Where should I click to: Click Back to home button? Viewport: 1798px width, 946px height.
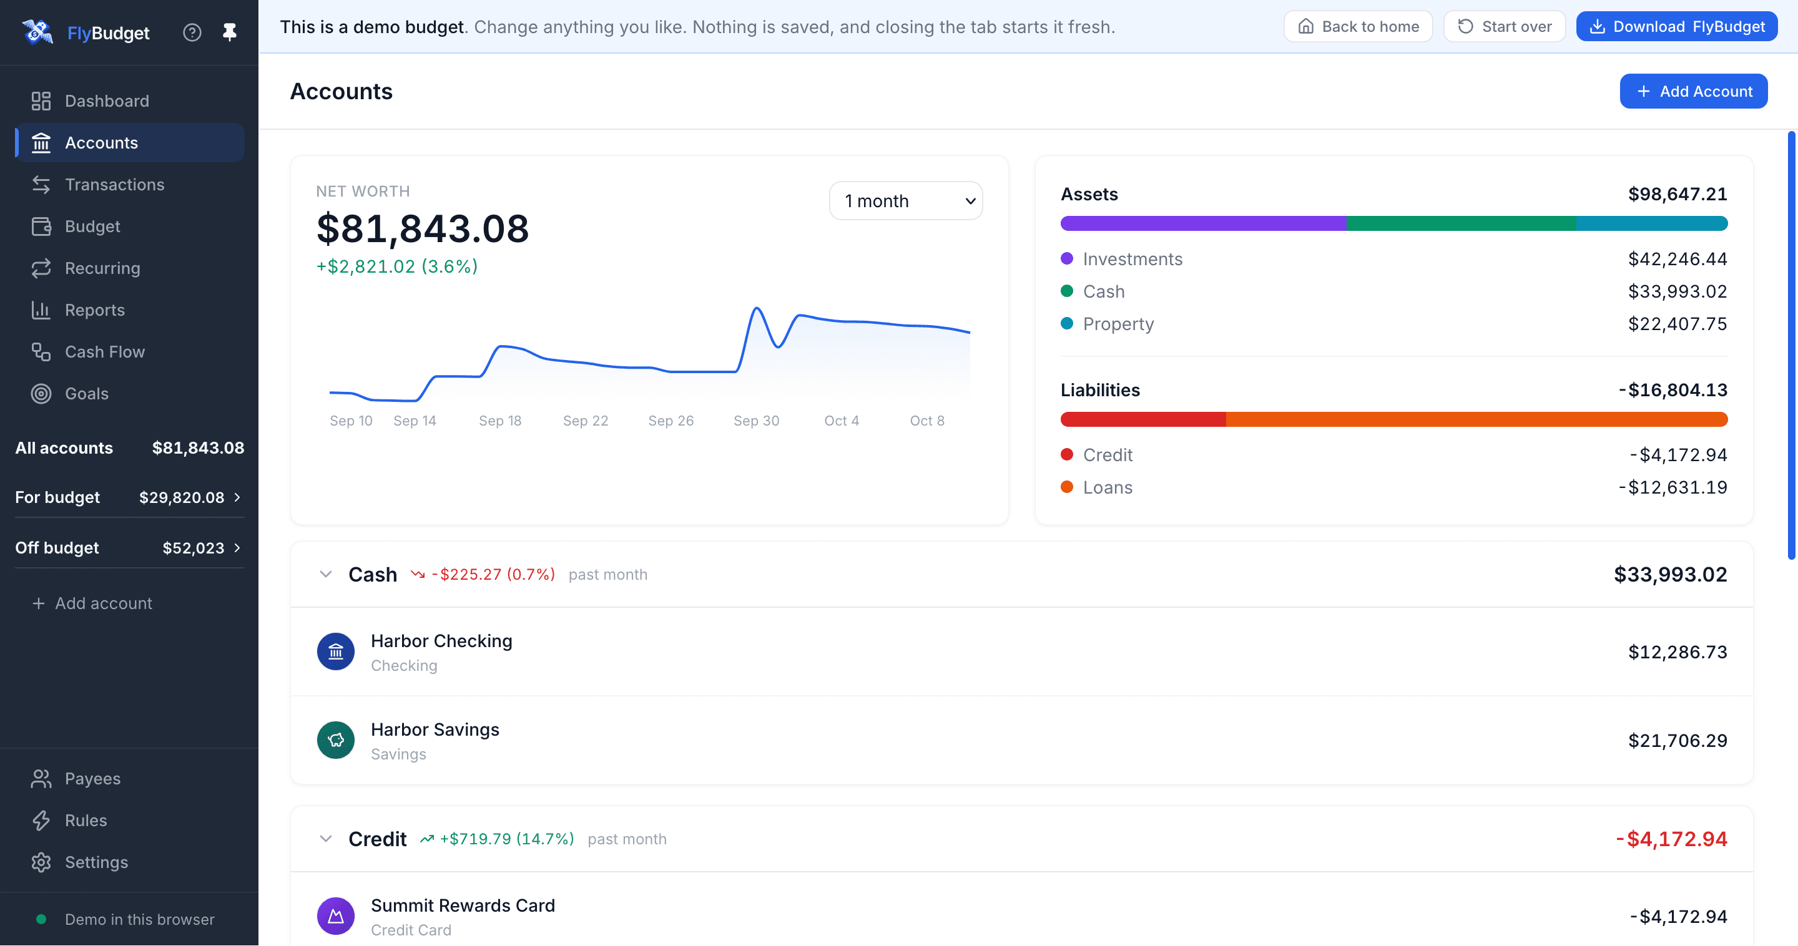(1358, 26)
